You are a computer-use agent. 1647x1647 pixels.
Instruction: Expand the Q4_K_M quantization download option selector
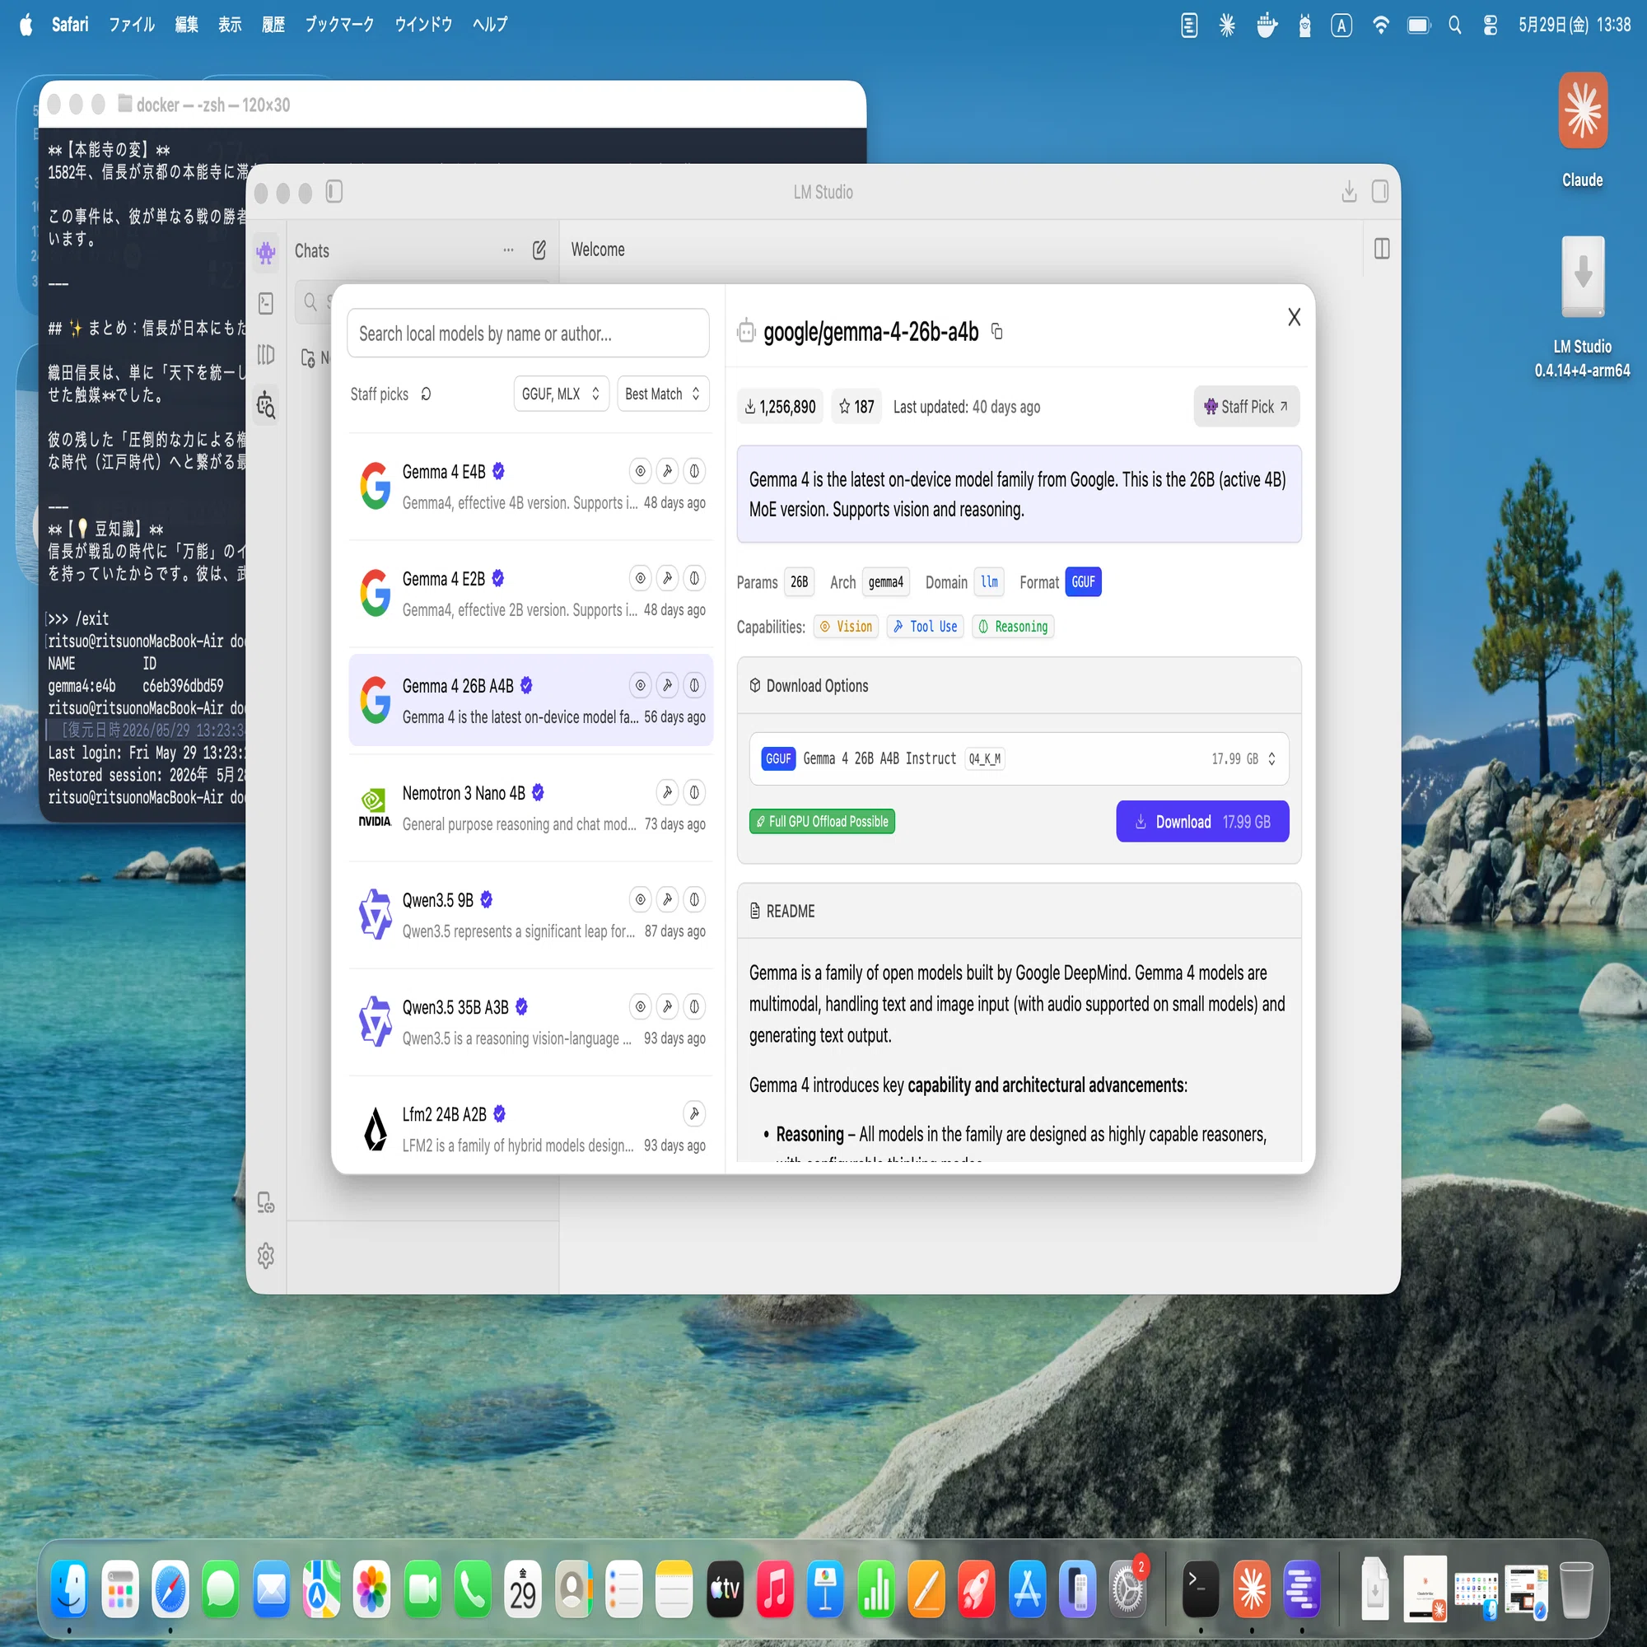pos(1019,758)
